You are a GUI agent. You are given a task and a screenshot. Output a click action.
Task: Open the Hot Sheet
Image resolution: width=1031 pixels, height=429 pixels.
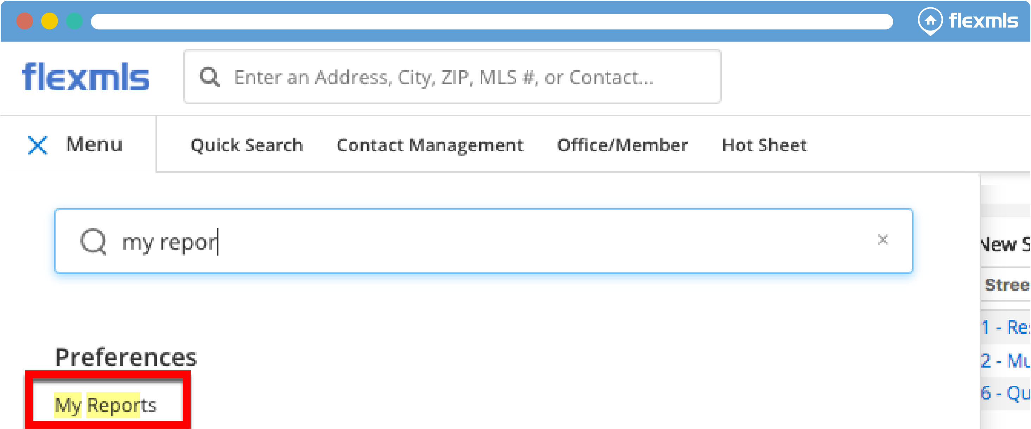coord(764,145)
